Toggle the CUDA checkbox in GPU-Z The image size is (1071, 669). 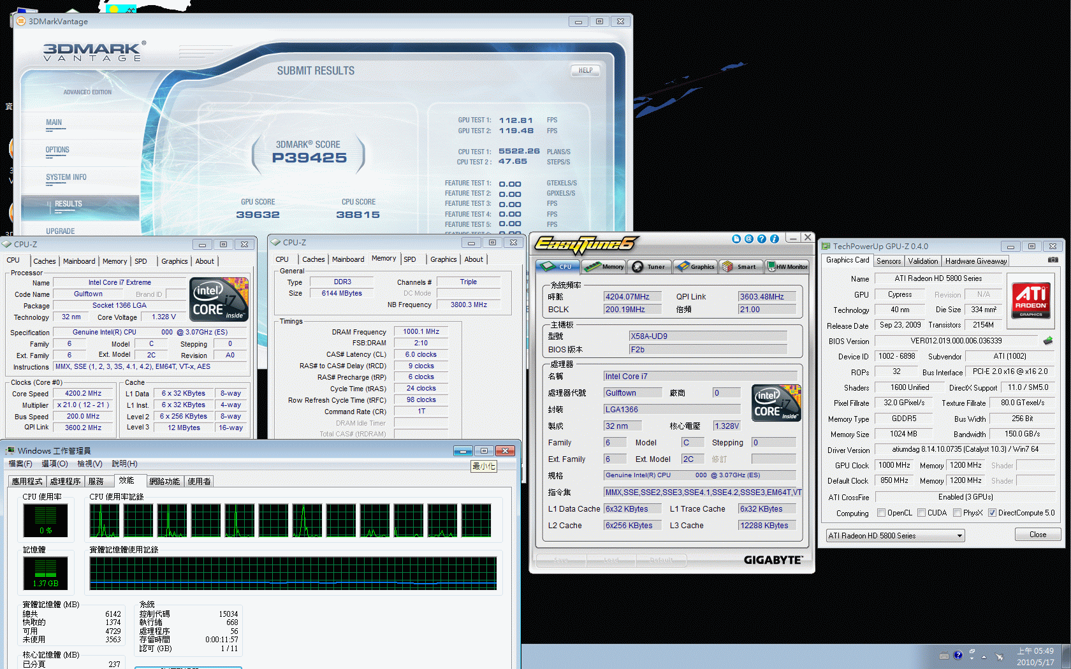(921, 513)
